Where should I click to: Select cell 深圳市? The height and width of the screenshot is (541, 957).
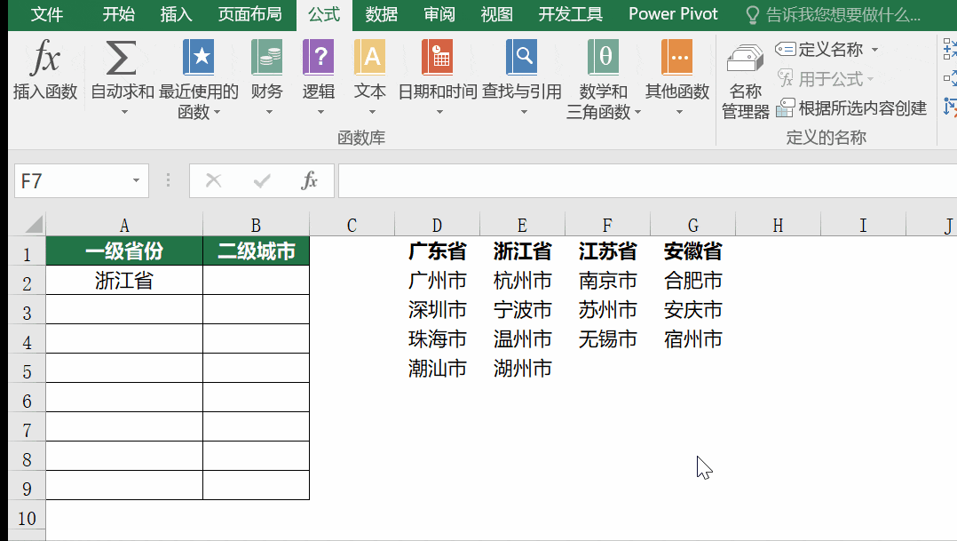point(437,309)
